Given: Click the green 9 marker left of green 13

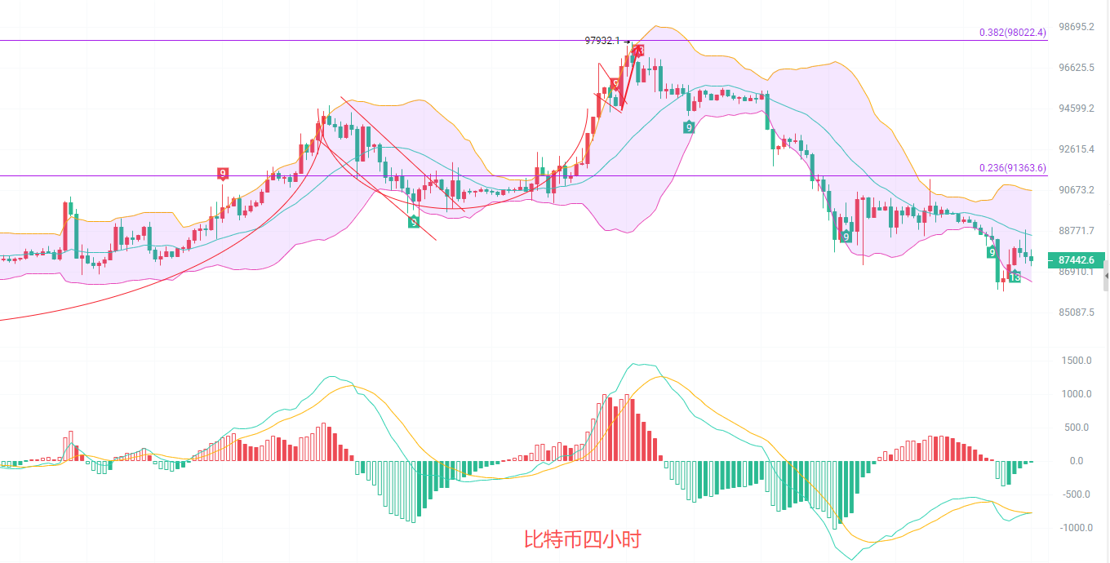Looking at the screenshot, I should pos(992,252).
